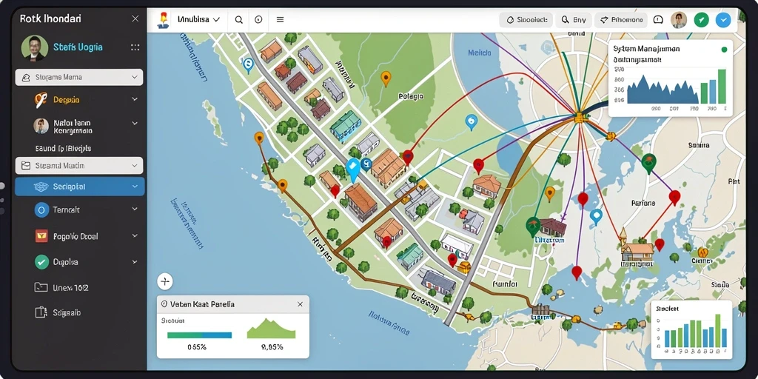Click the plus zoom button on map
The height and width of the screenshot is (379, 758).
[165, 281]
